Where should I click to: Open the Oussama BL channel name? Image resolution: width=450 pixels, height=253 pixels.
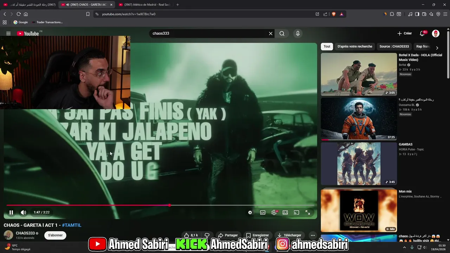[406, 105]
